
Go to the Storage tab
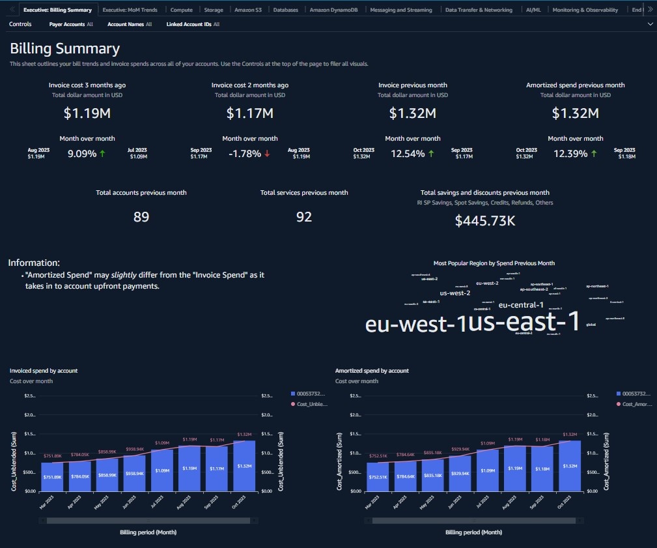click(x=214, y=10)
